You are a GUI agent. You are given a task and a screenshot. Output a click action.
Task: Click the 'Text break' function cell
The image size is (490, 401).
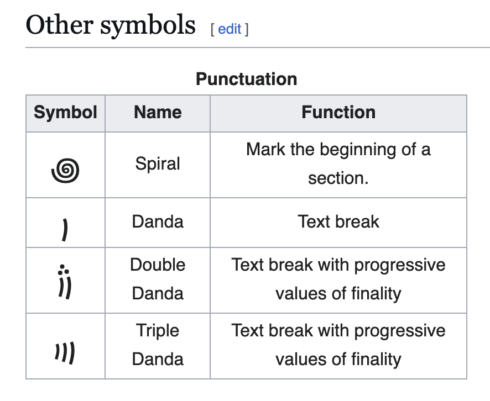[338, 223]
